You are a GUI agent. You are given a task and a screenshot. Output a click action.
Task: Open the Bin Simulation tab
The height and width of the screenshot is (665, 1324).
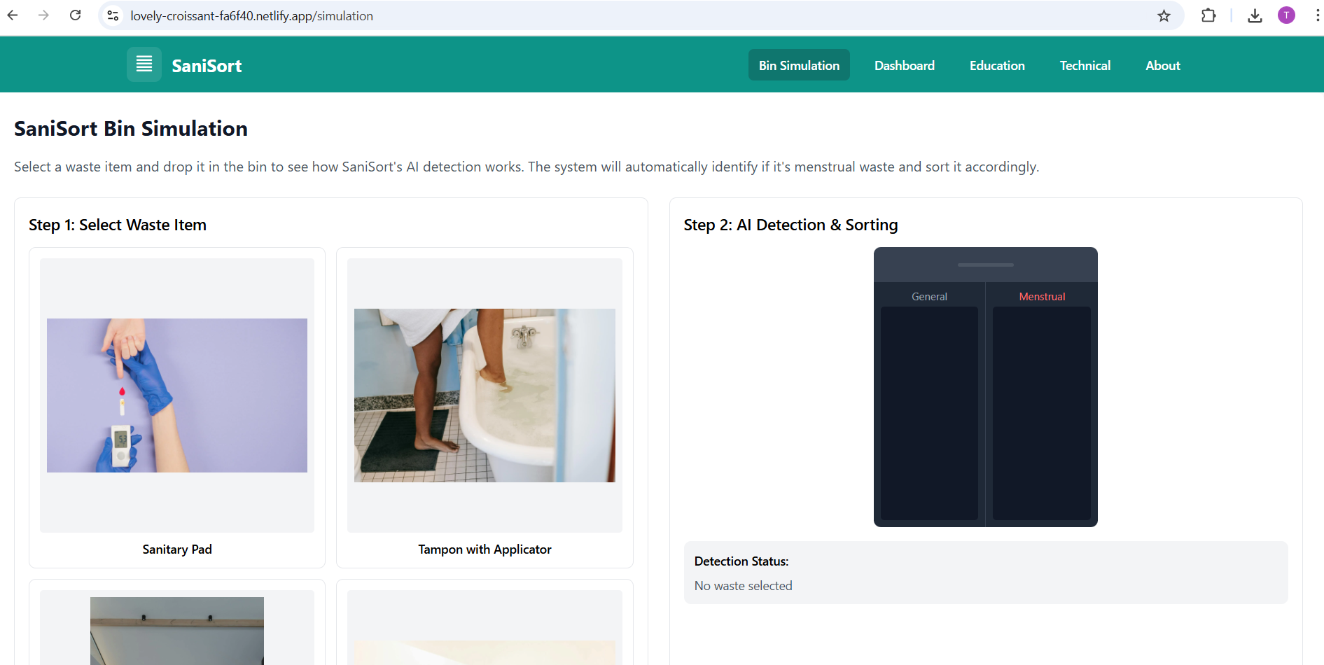799,65
